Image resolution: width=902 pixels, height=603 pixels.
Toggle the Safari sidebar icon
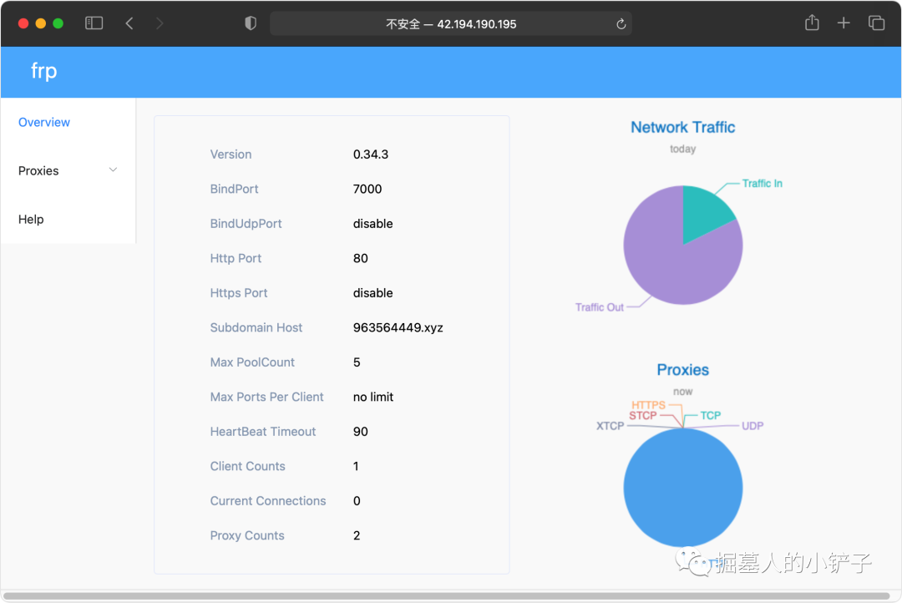click(x=94, y=23)
